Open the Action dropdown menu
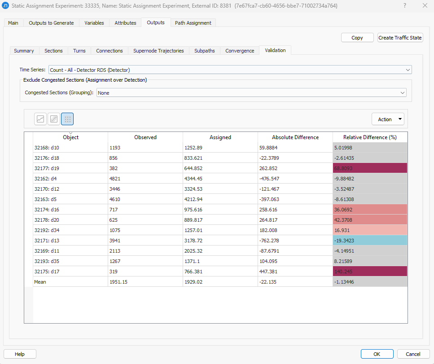 click(x=388, y=118)
